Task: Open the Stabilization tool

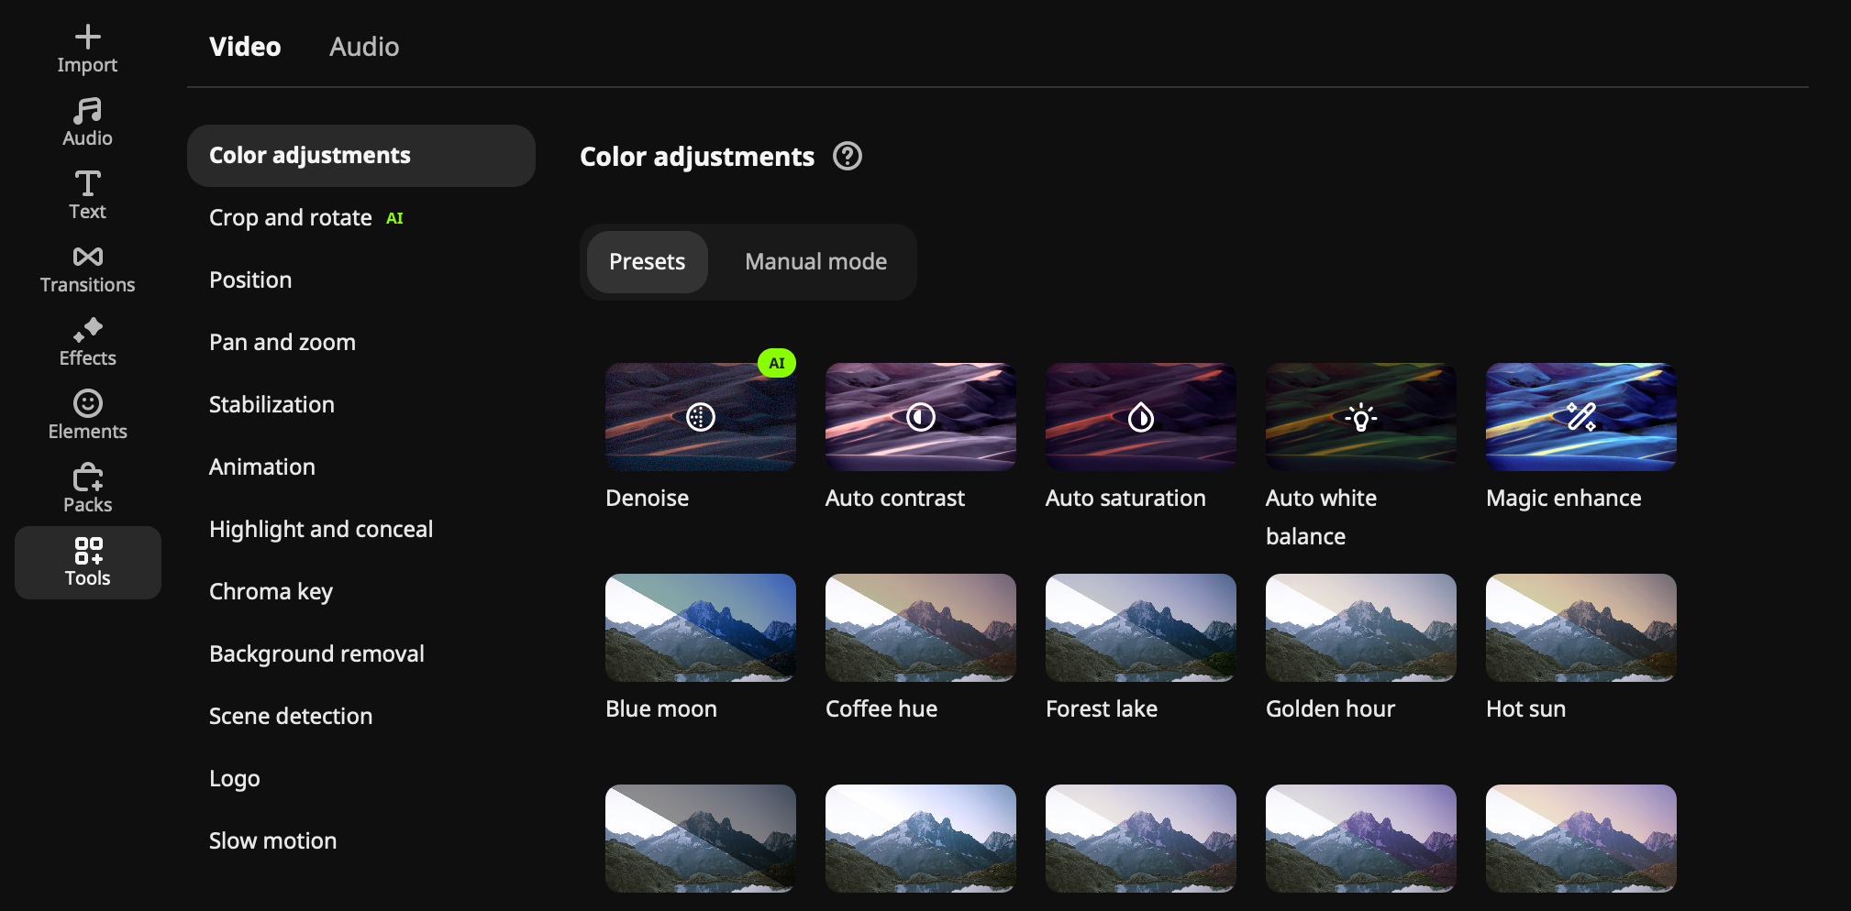Action: coord(361,405)
